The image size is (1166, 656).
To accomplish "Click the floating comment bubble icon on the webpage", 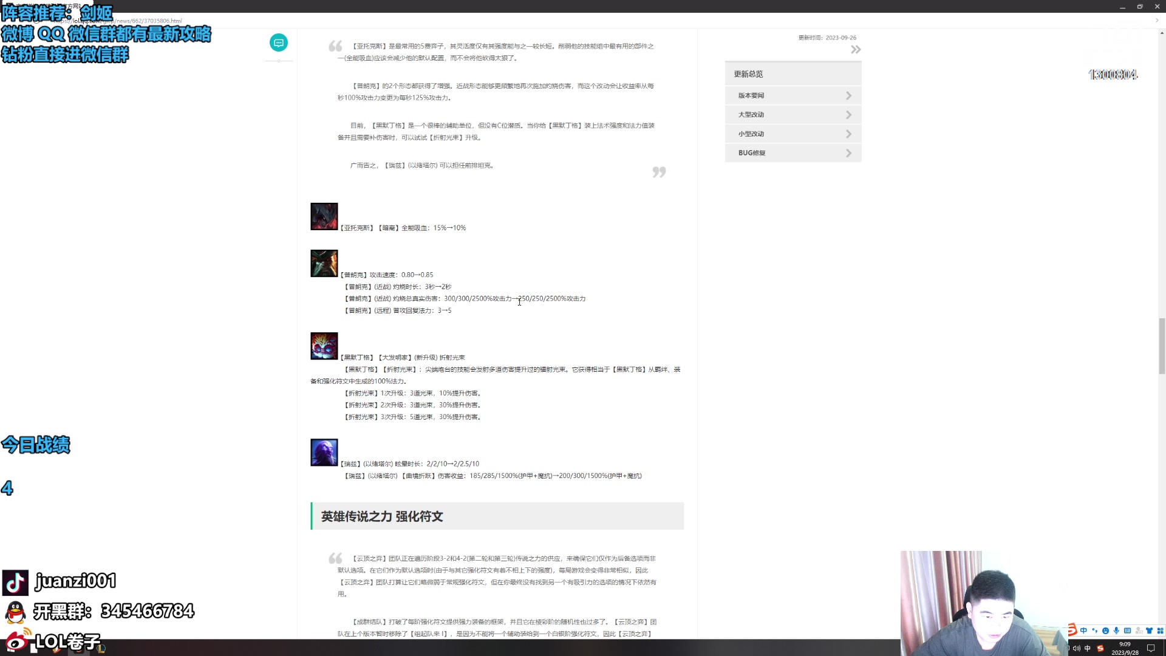I will [x=279, y=43].
